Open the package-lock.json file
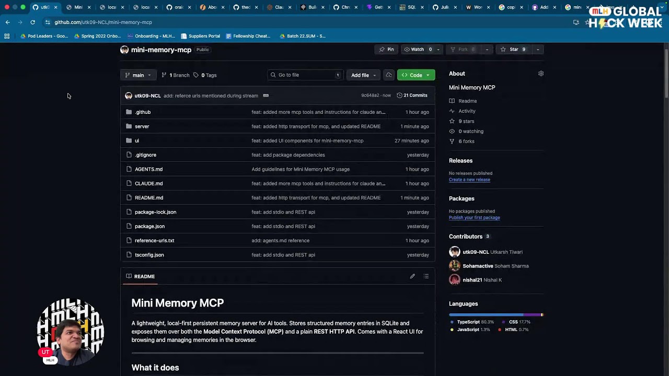This screenshot has height=376, width=669. click(x=155, y=212)
